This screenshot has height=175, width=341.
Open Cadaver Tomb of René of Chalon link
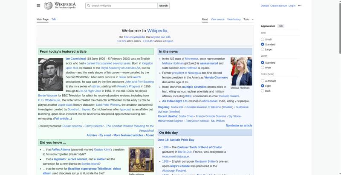pos(199,147)
